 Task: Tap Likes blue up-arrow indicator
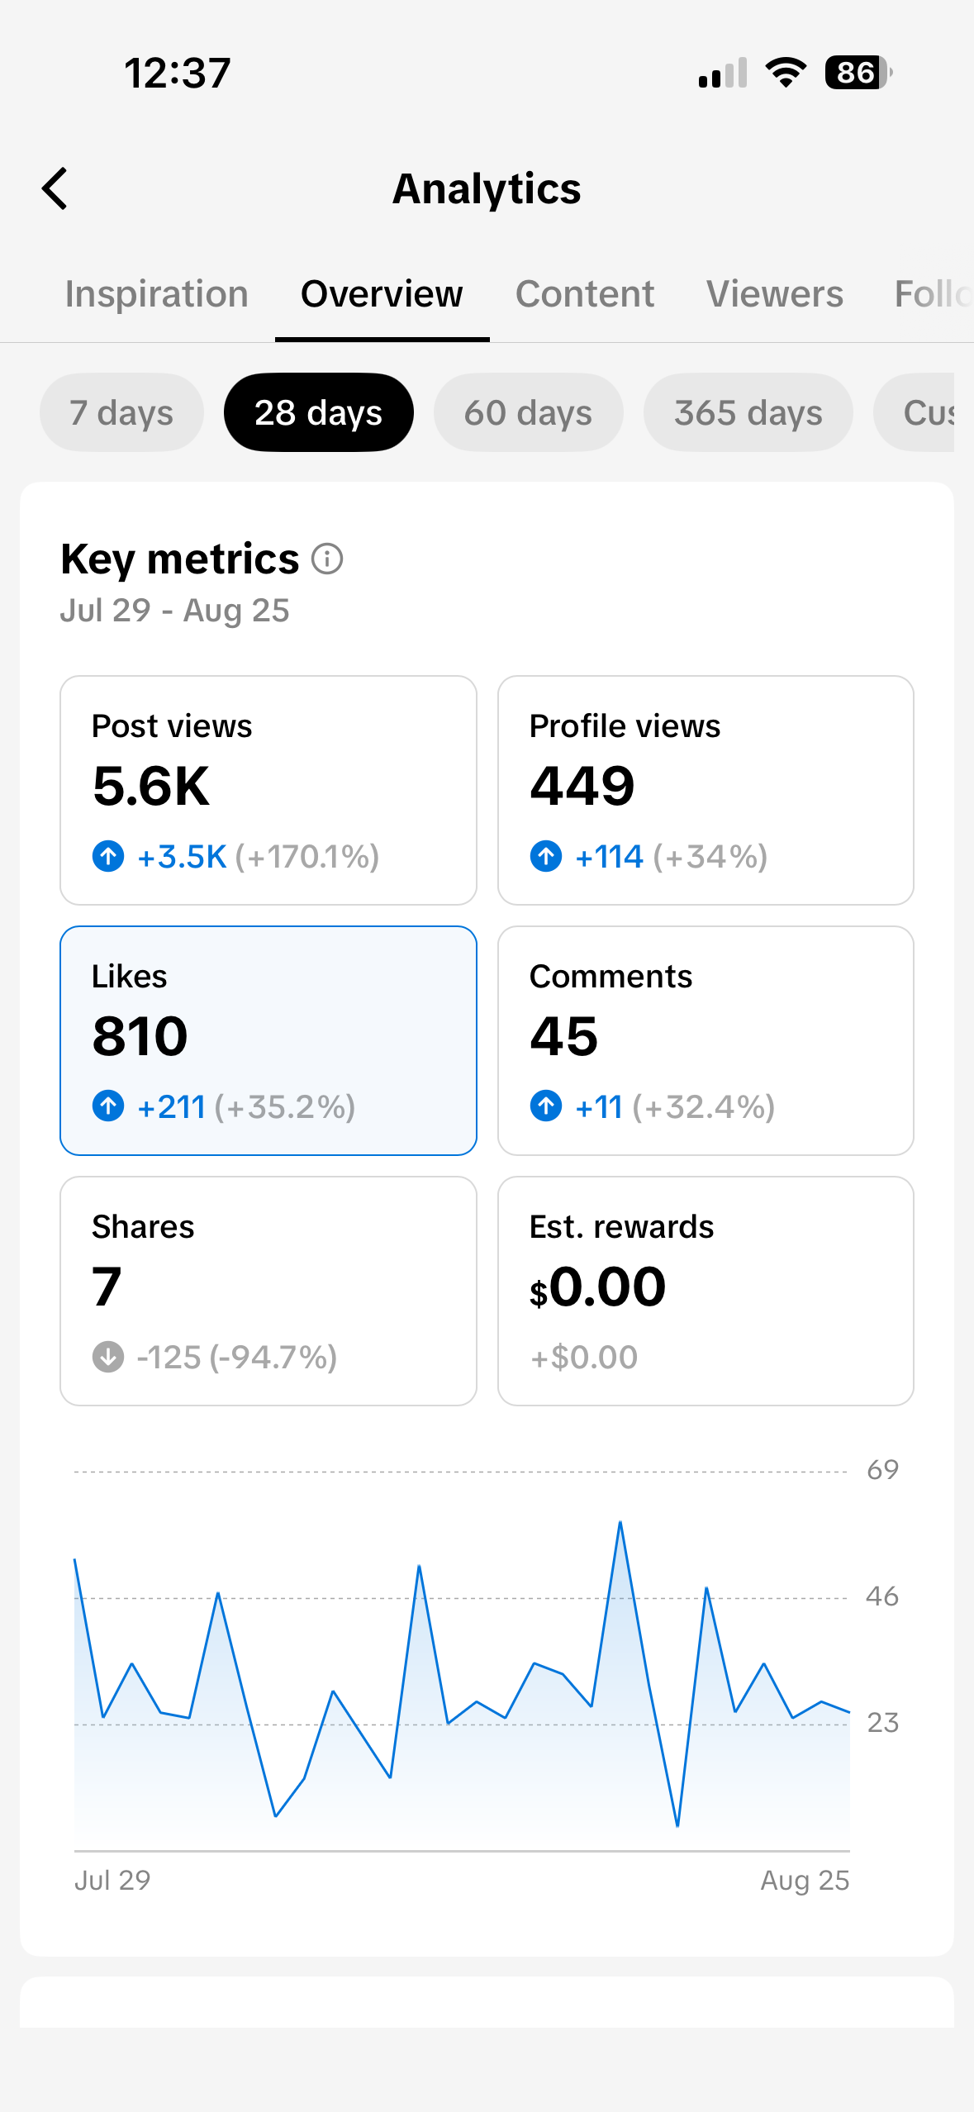(108, 1106)
